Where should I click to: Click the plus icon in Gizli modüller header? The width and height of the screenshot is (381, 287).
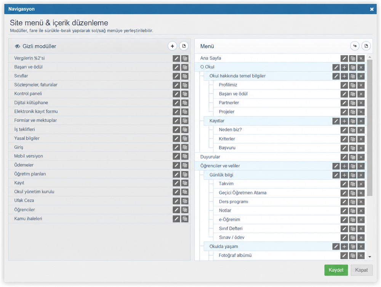coord(172,46)
